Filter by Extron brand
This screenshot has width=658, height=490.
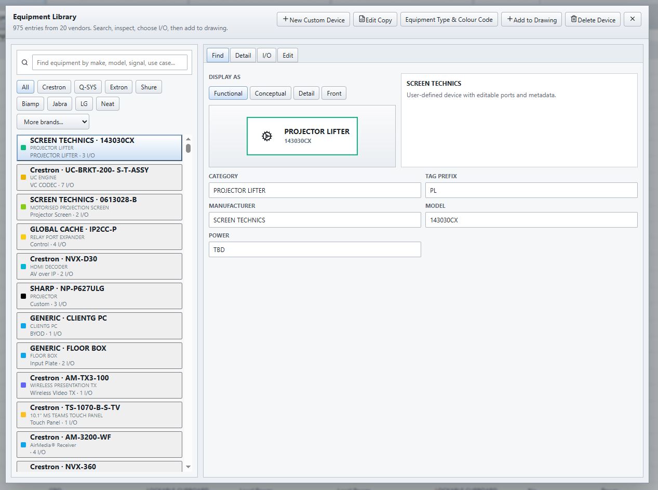119,87
